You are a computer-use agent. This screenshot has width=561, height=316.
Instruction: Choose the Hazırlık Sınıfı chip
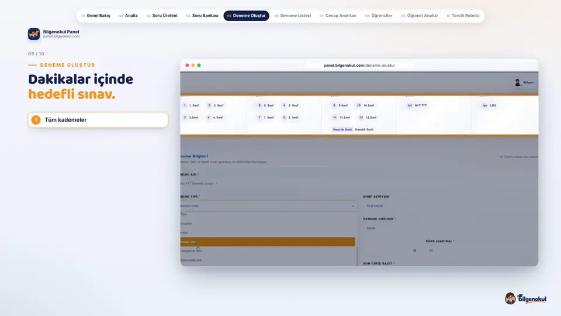pyautogui.click(x=353, y=129)
